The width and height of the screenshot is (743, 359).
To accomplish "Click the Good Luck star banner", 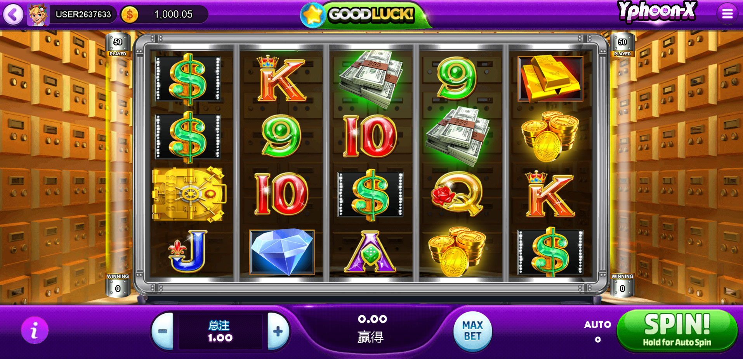I will click(365, 15).
